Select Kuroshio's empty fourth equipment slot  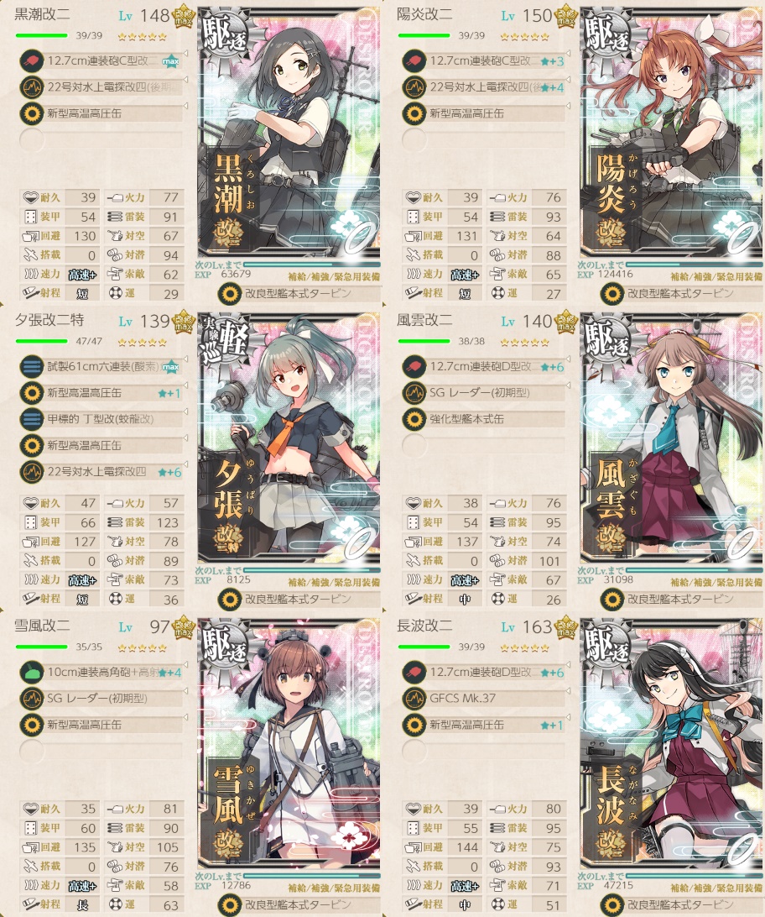pyautogui.click(x=101, y=139)
